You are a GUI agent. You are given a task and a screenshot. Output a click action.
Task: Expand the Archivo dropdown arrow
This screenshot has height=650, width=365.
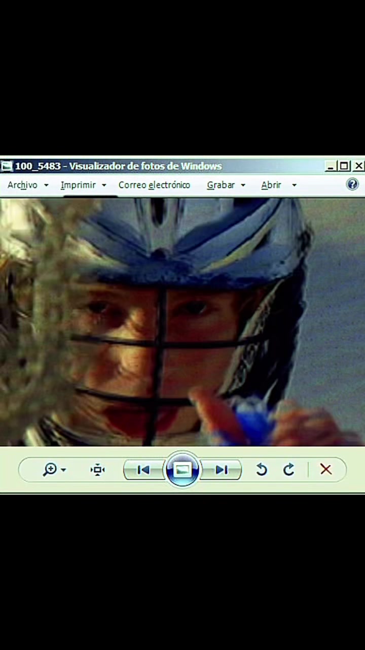[x=46, y=185]
